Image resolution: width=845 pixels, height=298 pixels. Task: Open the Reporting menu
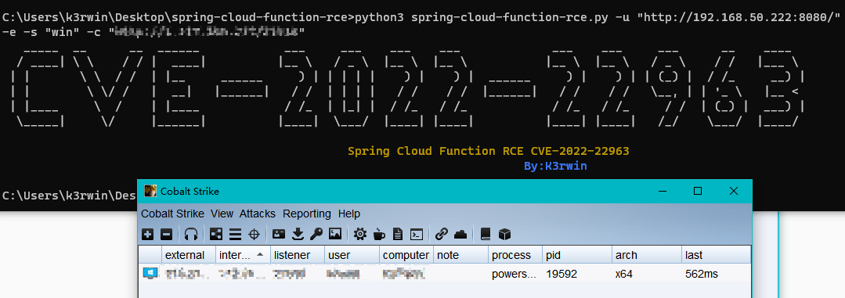307,214
